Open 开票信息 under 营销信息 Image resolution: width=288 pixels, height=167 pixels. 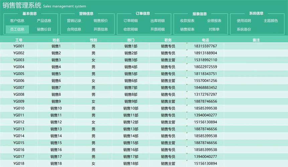pos(101,29)
